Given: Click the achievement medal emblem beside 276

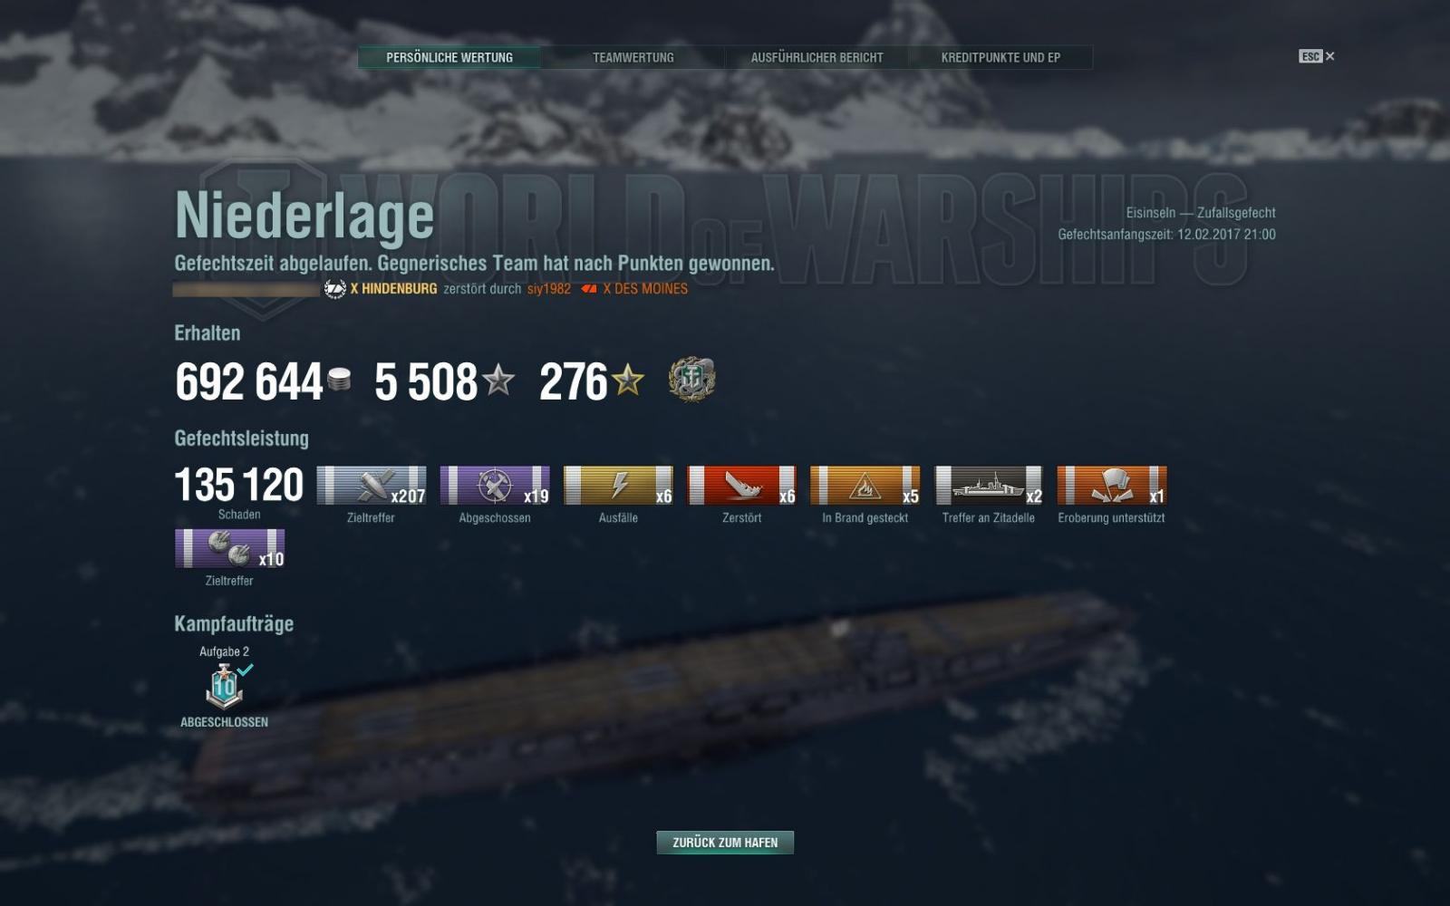Looking at the screenshot, I should pos(691,380).
